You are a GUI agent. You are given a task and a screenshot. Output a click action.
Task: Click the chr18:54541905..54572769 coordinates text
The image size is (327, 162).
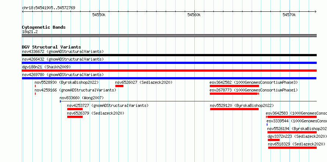(48, 8)
